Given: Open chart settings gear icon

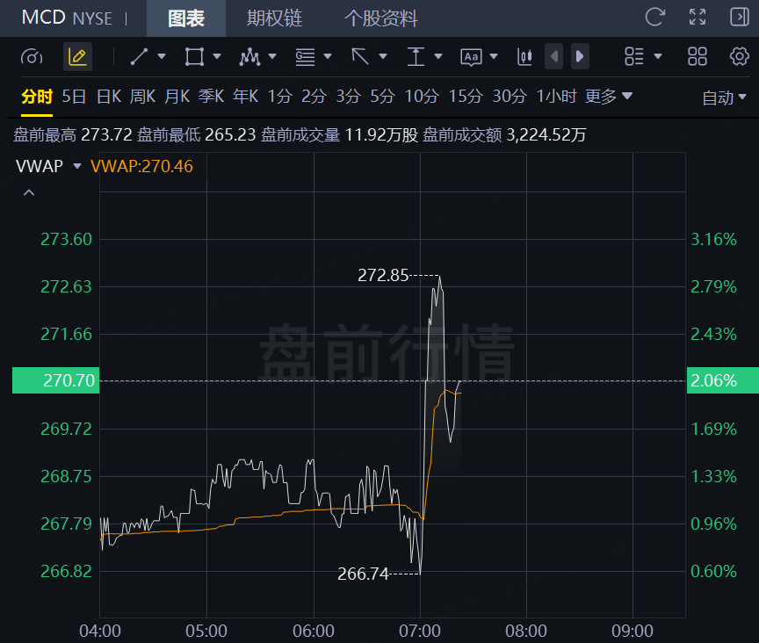Looking at the screenshot, I should [x=739, y=56].
